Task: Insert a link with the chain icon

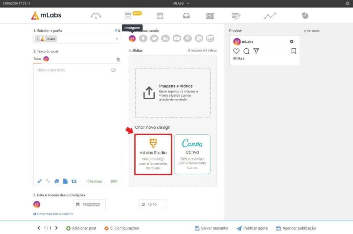Action: pyautogui.click(x=48, y=181)
